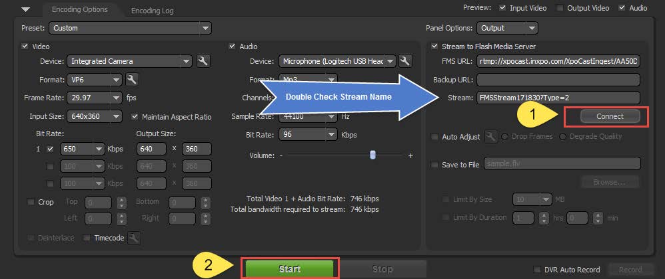Enable the Save to File checkbox
The width and height of the screenshot is (665, 279).
pyautogui.click(x=435, y=165)
